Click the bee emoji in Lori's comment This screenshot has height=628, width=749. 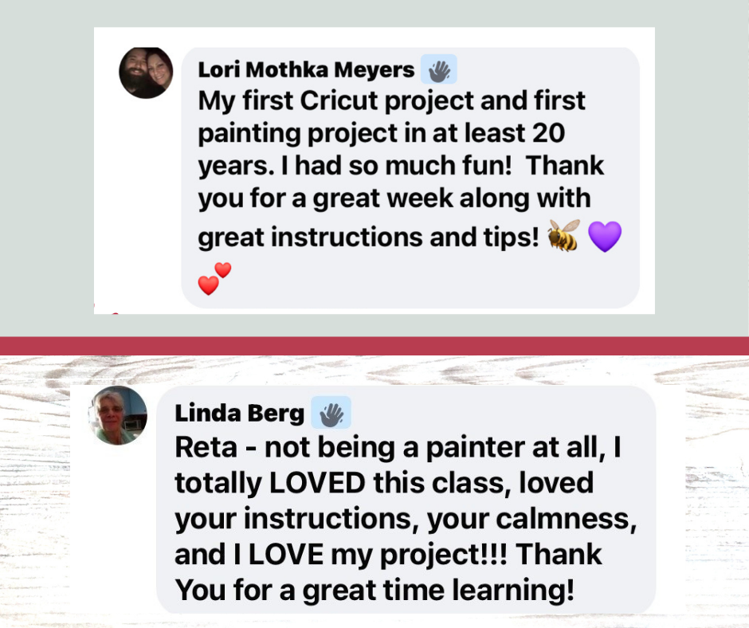click(x=563, y=235)
